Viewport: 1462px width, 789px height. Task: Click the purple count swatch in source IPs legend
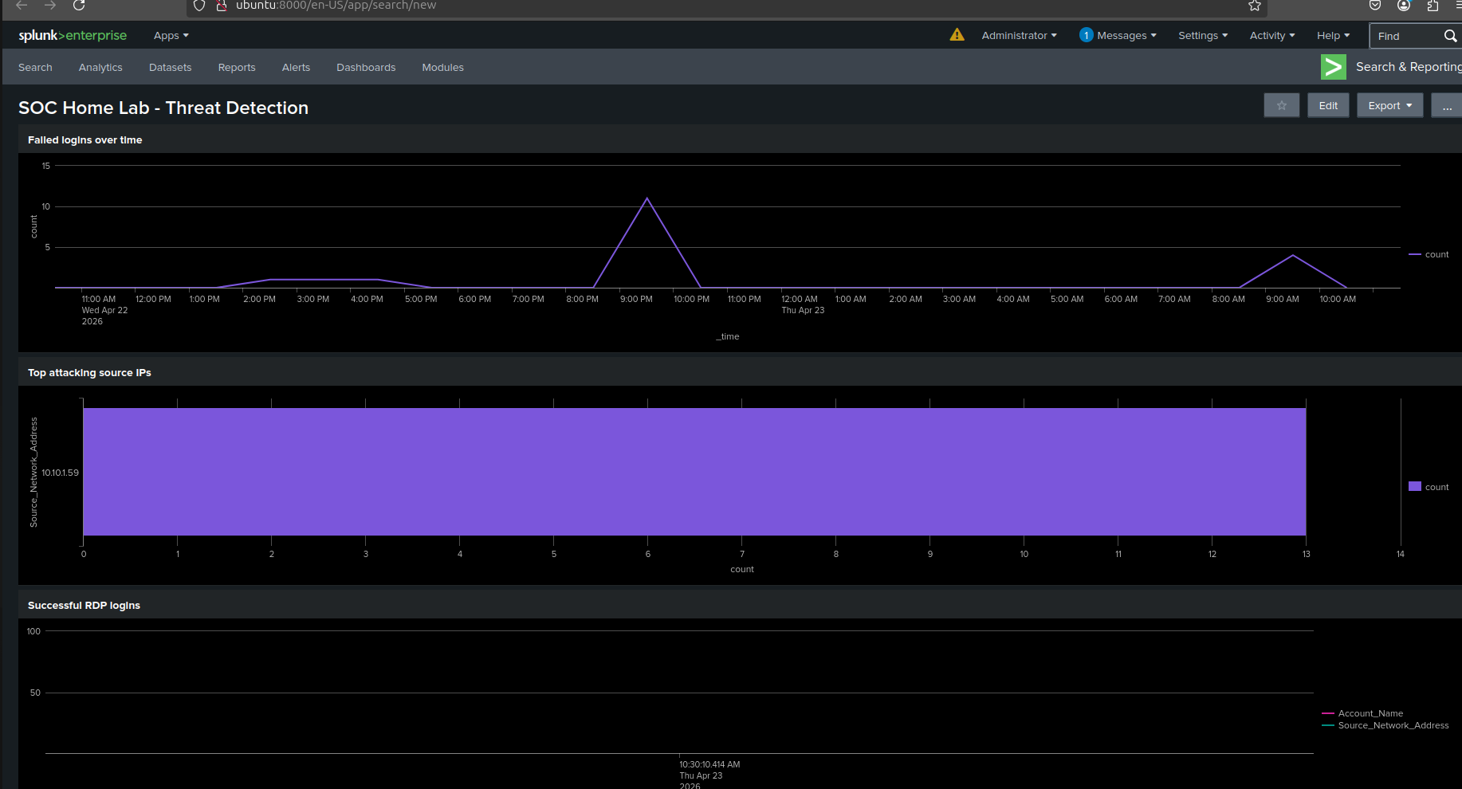pos(1415,486)
